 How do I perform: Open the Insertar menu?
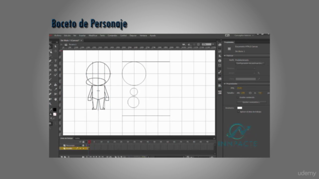[x=82, y=35]
